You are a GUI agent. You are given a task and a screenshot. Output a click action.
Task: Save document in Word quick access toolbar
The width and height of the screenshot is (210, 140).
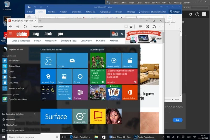29,7
